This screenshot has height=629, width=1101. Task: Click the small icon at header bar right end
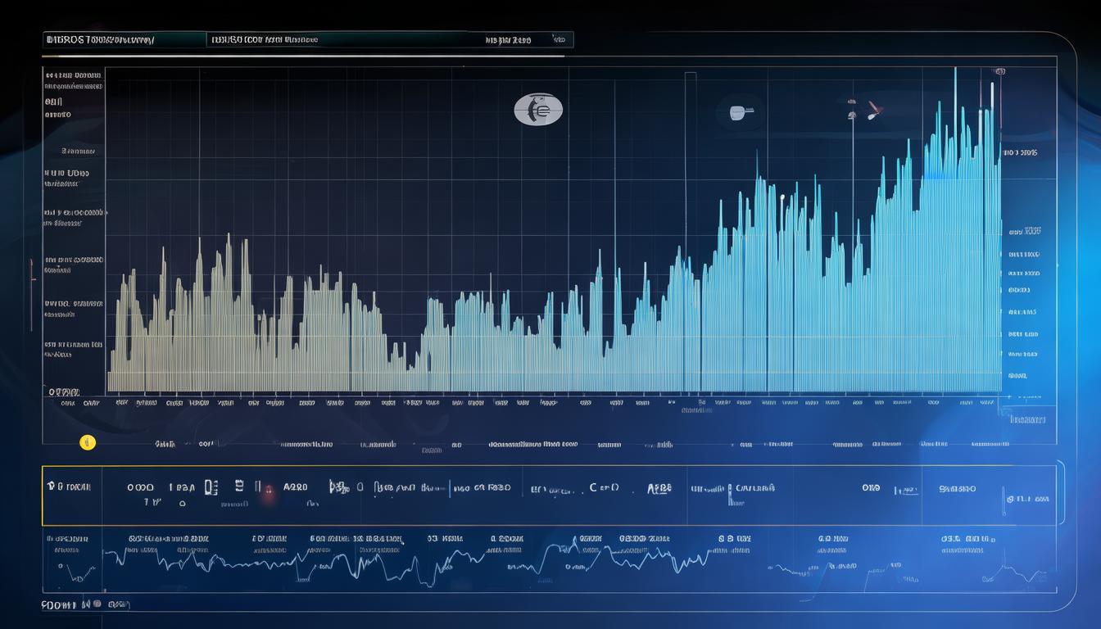click(x=560, y=39)
